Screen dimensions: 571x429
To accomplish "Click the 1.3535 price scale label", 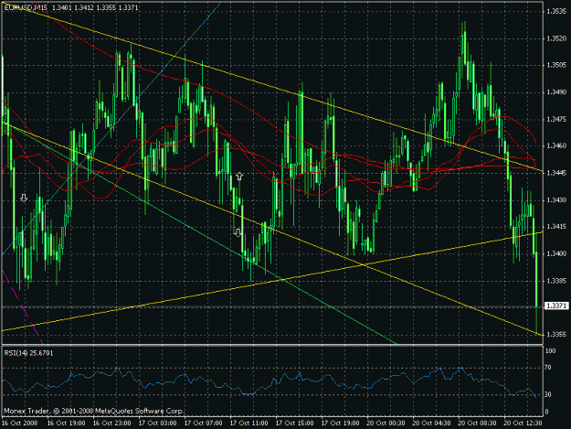I will click(x=556, y=11).
